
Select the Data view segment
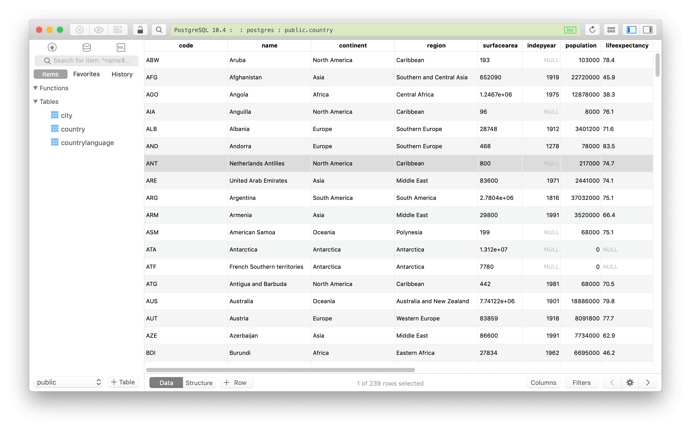coord(166,383)
